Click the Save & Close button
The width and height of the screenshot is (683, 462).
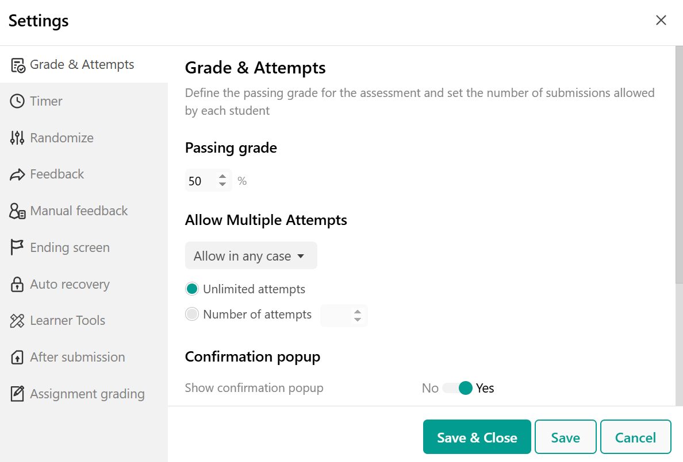[477, 437]
